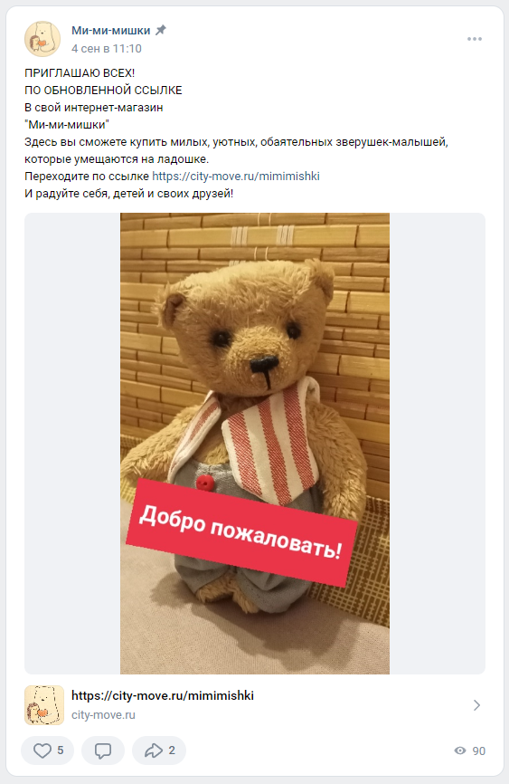Expand the link card with the chevron arrow

[x=477, y=705]
